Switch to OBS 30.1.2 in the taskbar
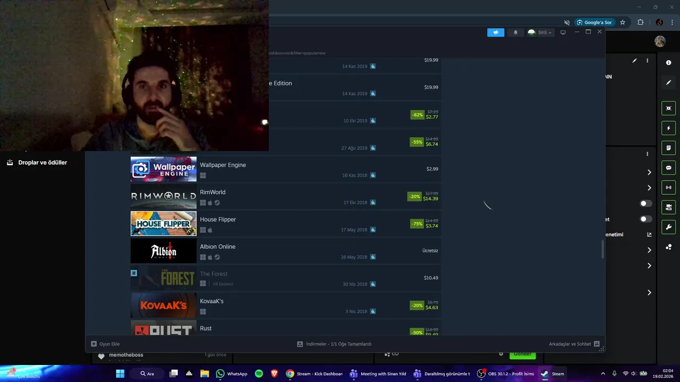The width and height of the screenshot is (680, 382). click(505, 374)
